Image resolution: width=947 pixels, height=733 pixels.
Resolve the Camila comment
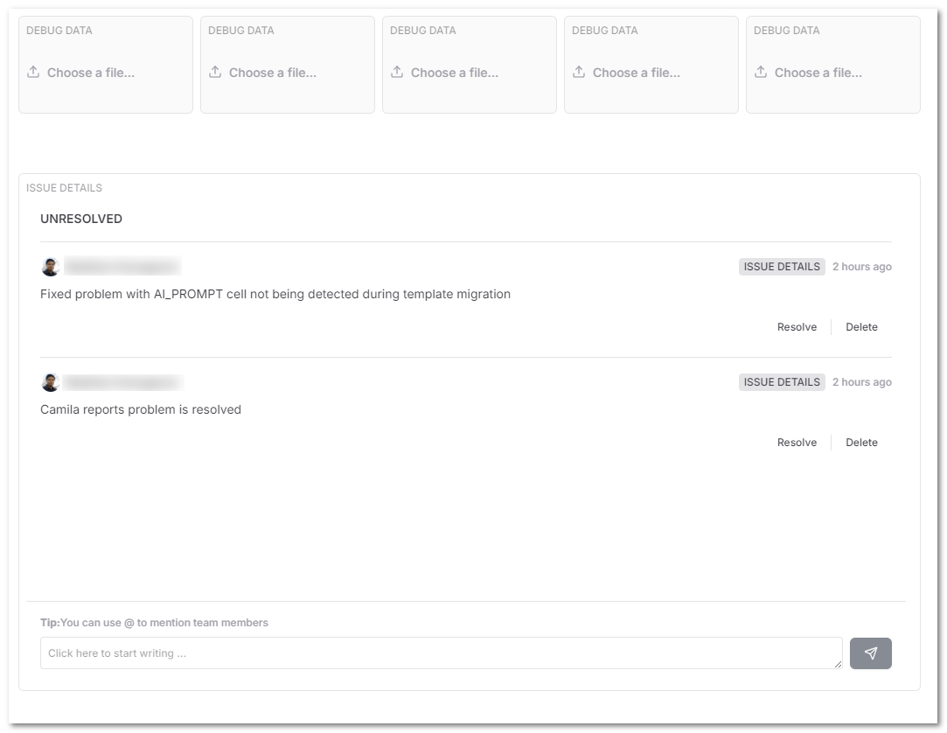pos(797,442)
